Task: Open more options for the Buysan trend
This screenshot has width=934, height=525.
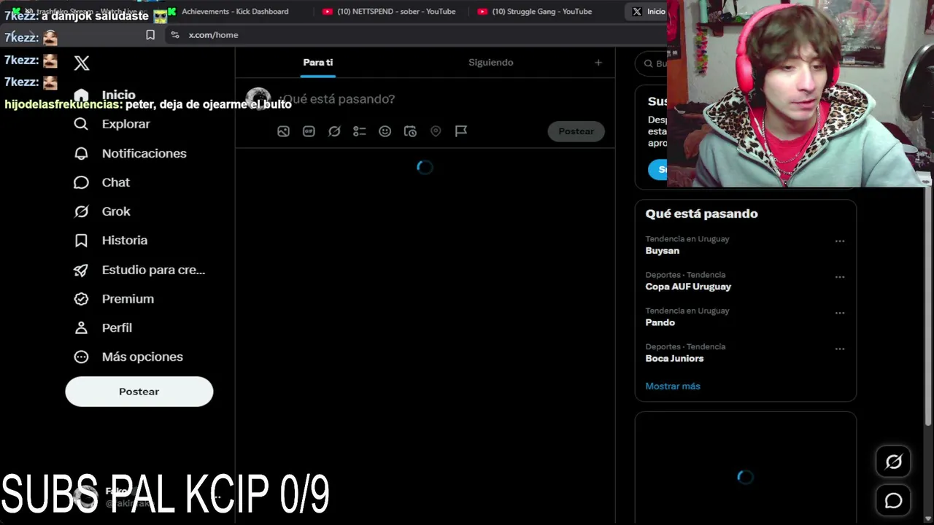Action: [840, 241]
